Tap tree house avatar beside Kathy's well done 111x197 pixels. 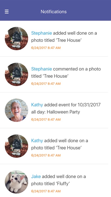pyautogui.click(x=17, y=146)
